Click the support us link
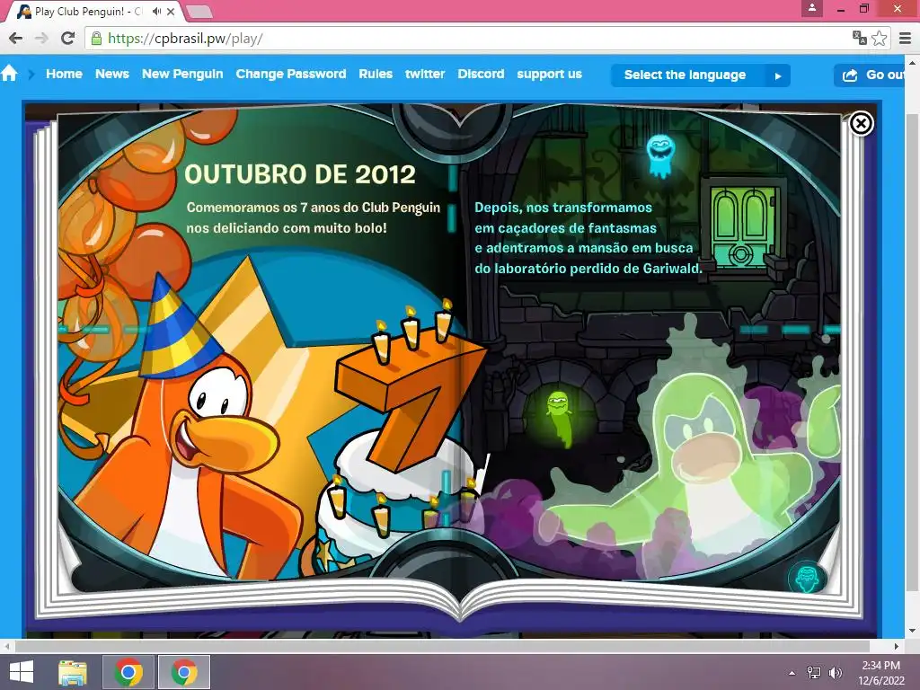The height and width of the screenshot is (690, 920). 549,74
